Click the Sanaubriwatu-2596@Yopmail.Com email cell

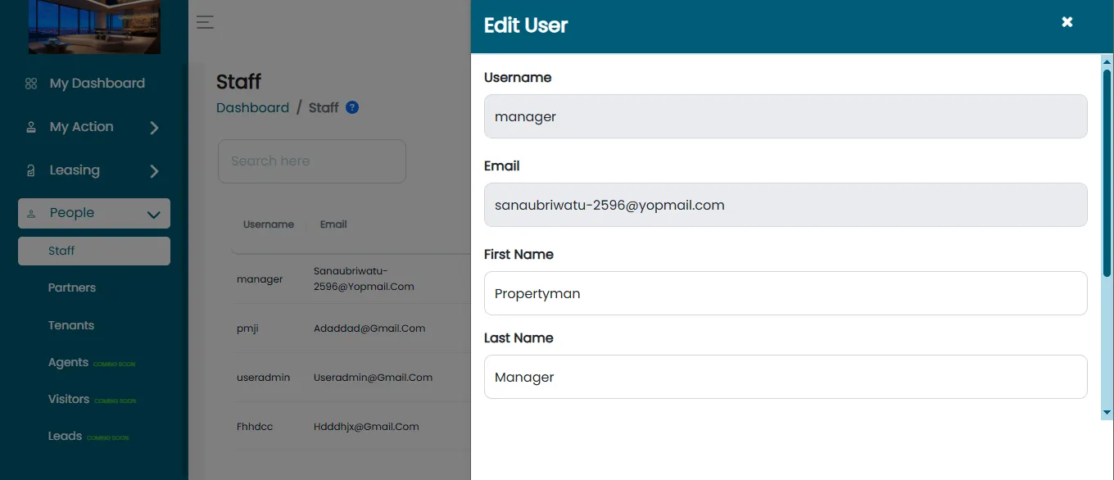(x=364, y=279)
